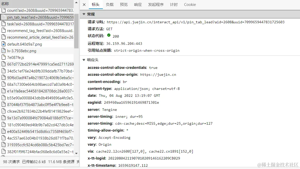This screenshot has width=300, height=169.
Task: Click the scrollbar down arrow in request list
Action: 76,153
